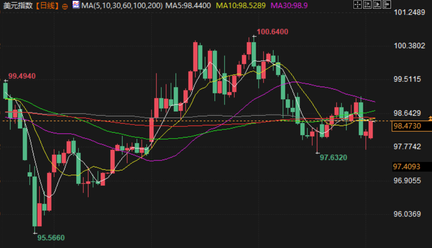Click the 95.5660 low price label
The width and height of the screenshot is (432, 248).
[x=51, y=238]
